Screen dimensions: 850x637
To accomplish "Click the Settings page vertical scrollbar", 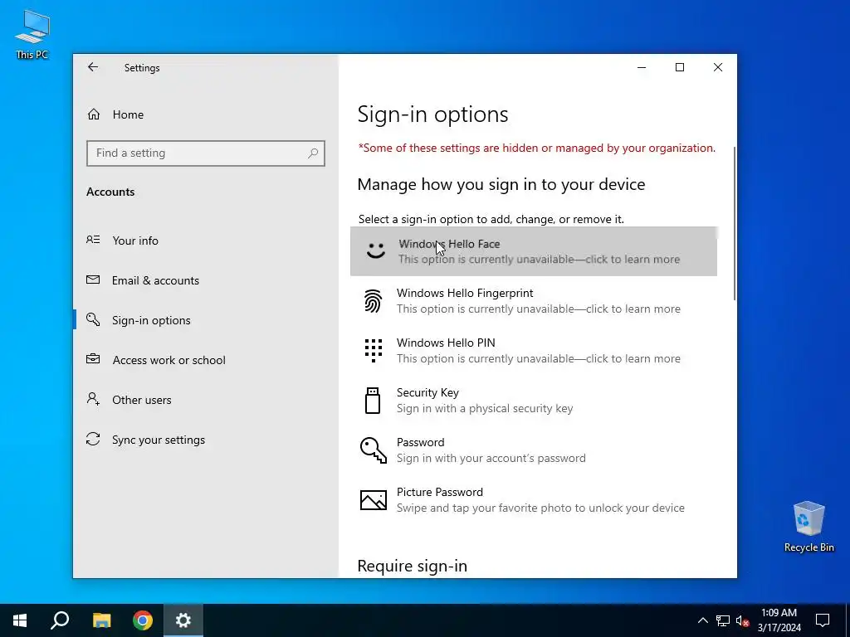I will tap(734, 223).
